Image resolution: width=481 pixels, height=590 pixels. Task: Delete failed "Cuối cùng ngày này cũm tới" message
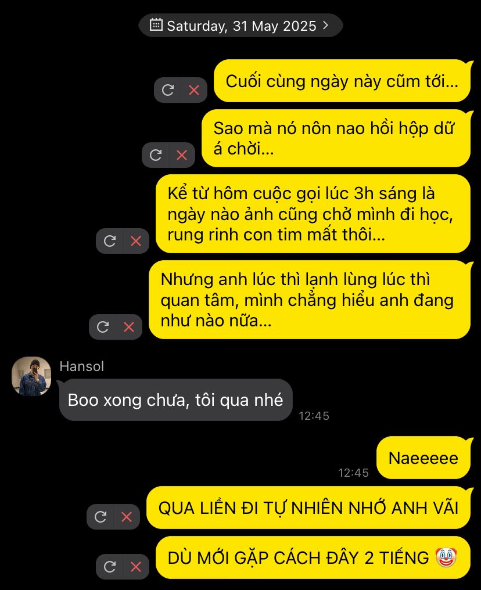click(x=194, y=90)
